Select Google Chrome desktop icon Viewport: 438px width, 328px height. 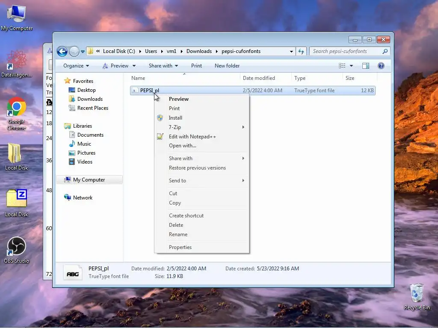coord(17,114)
